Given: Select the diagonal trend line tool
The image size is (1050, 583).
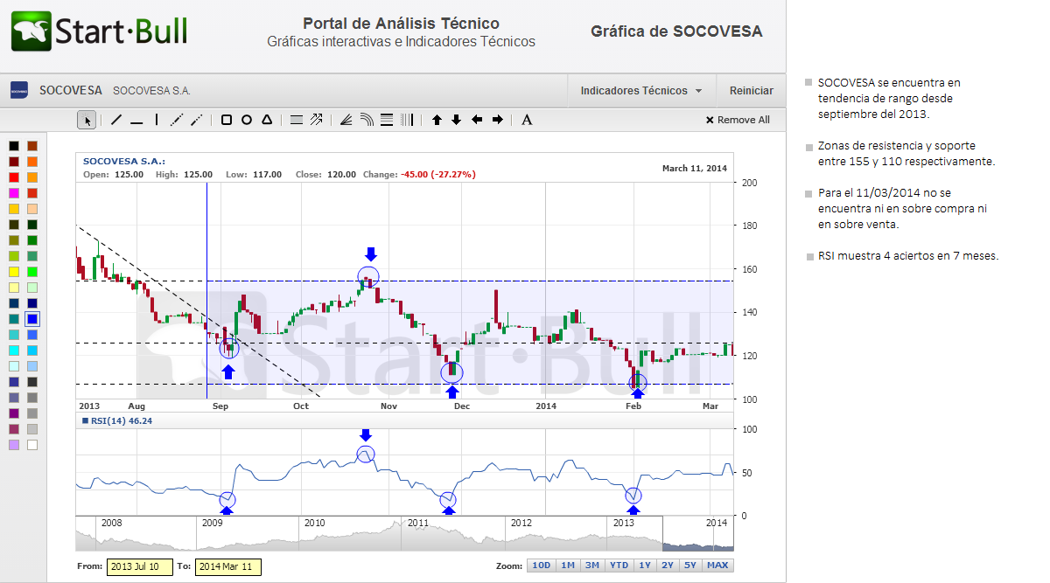Looking at the screenshot, I should pos(116,120).
